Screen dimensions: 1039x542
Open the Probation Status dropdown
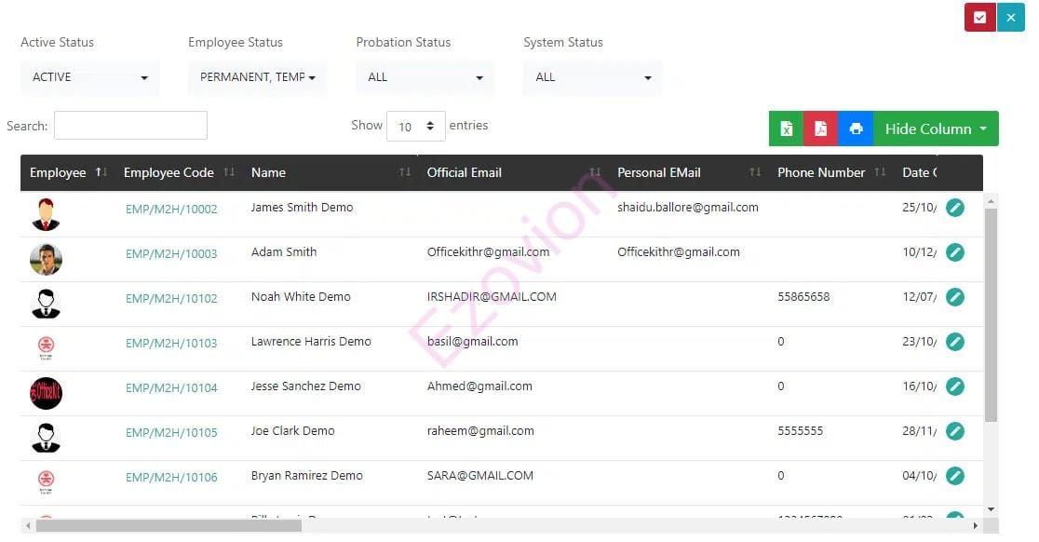(x=425, y=77)
